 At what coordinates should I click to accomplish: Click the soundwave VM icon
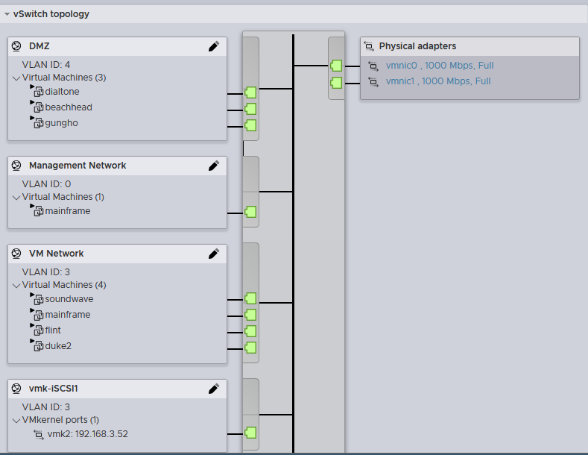point(37,298)
